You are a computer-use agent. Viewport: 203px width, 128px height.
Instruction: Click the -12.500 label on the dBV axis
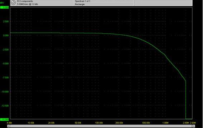point(5,106)
